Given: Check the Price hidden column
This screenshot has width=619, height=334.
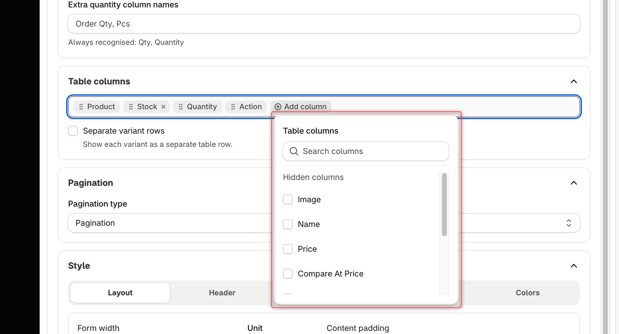Looking at the screenshot, I should 288,249.
